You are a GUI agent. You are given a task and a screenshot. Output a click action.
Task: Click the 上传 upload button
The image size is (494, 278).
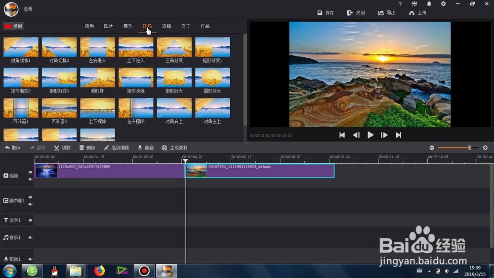[x=417, y=13]
